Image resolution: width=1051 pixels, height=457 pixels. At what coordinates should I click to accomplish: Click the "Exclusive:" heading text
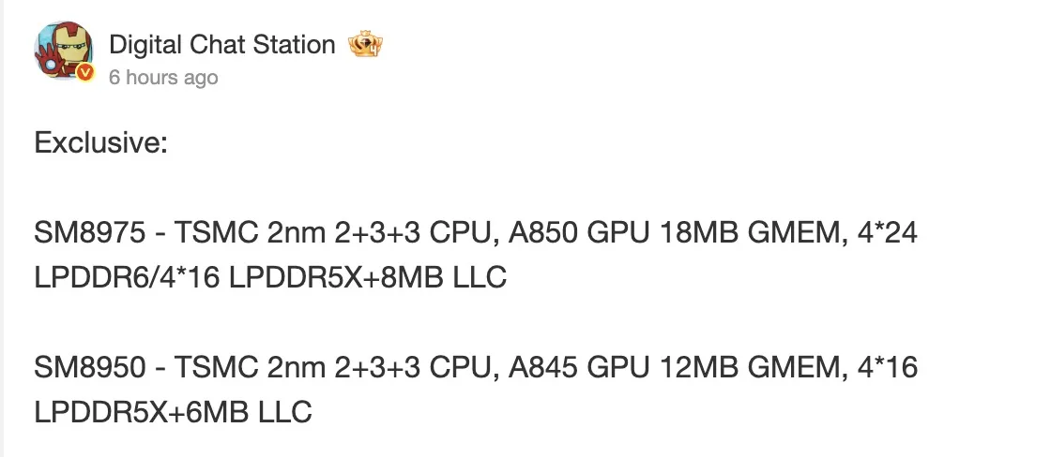100,143
